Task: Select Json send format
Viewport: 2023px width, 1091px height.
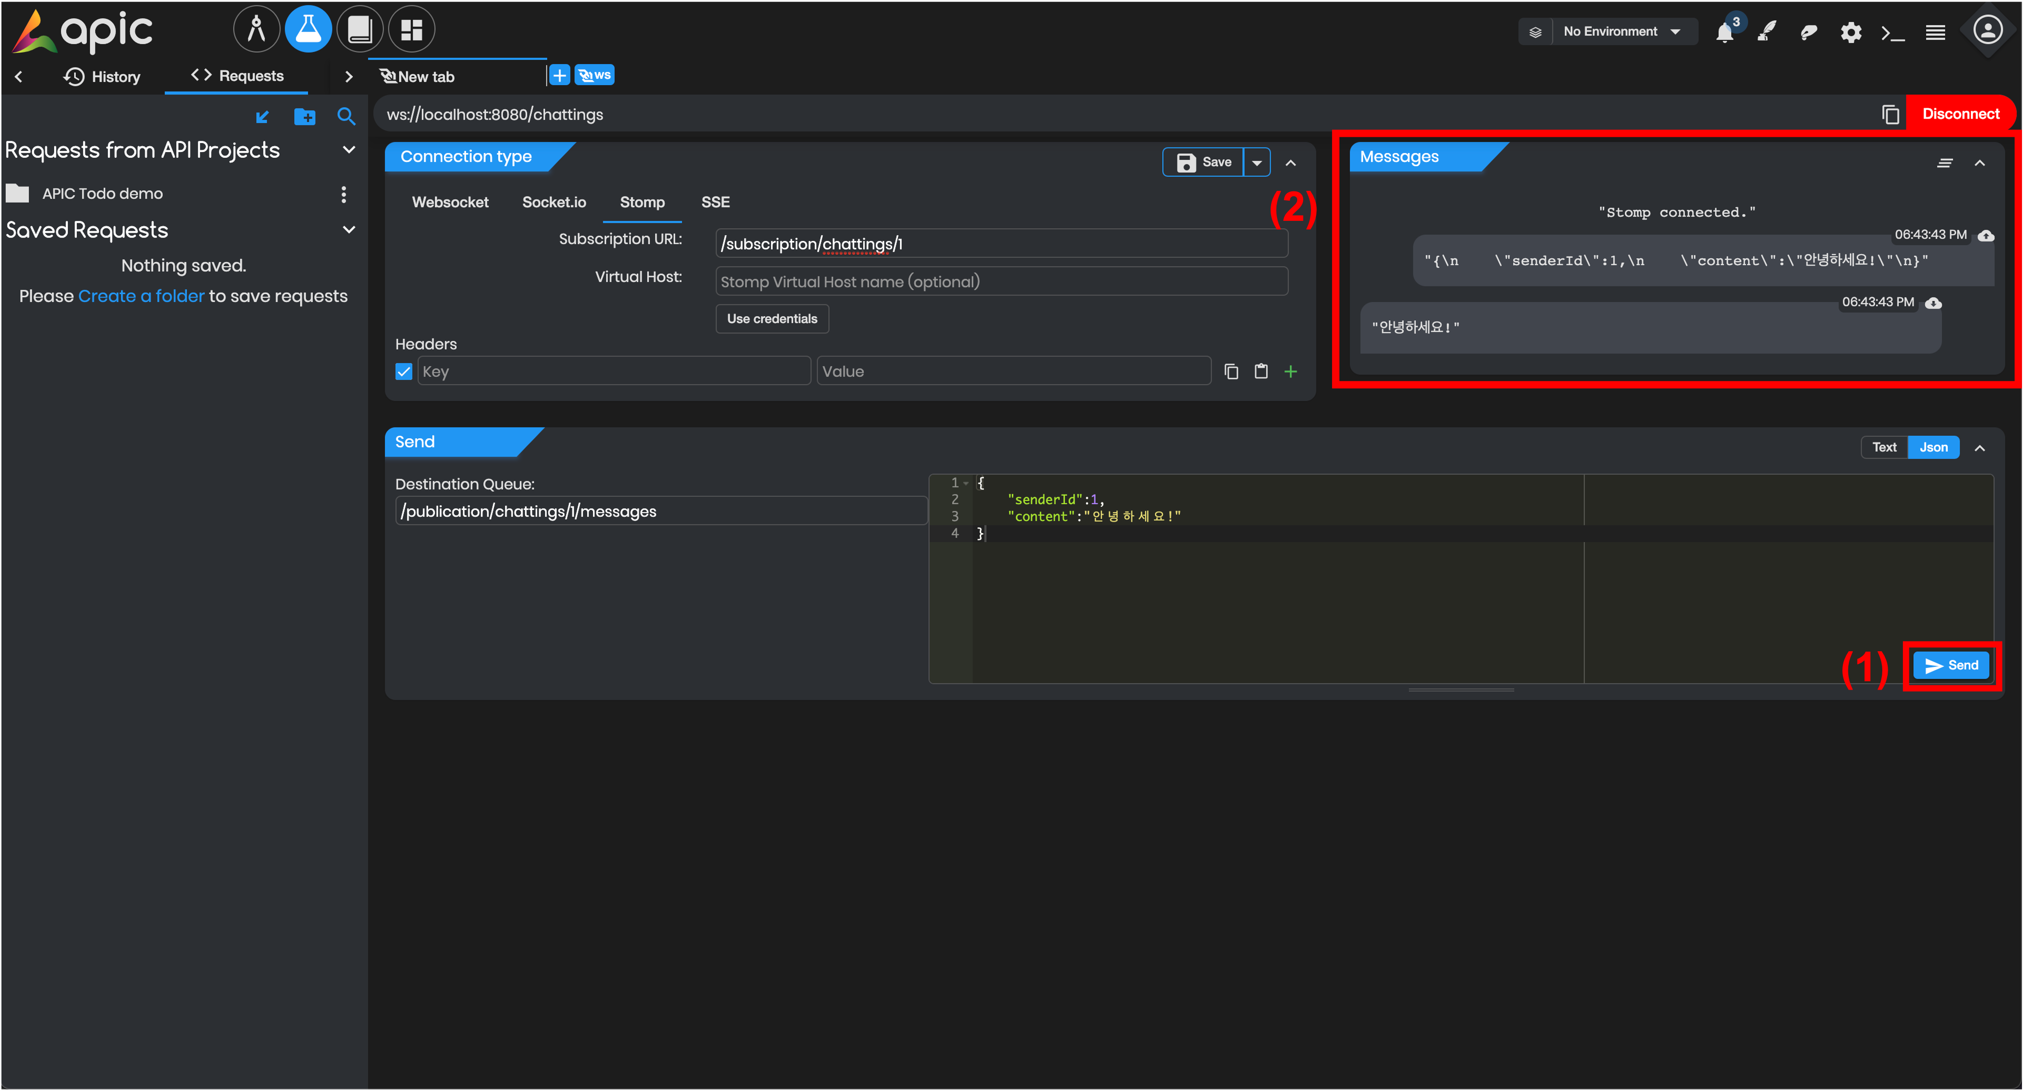Action: (1933, 448)
